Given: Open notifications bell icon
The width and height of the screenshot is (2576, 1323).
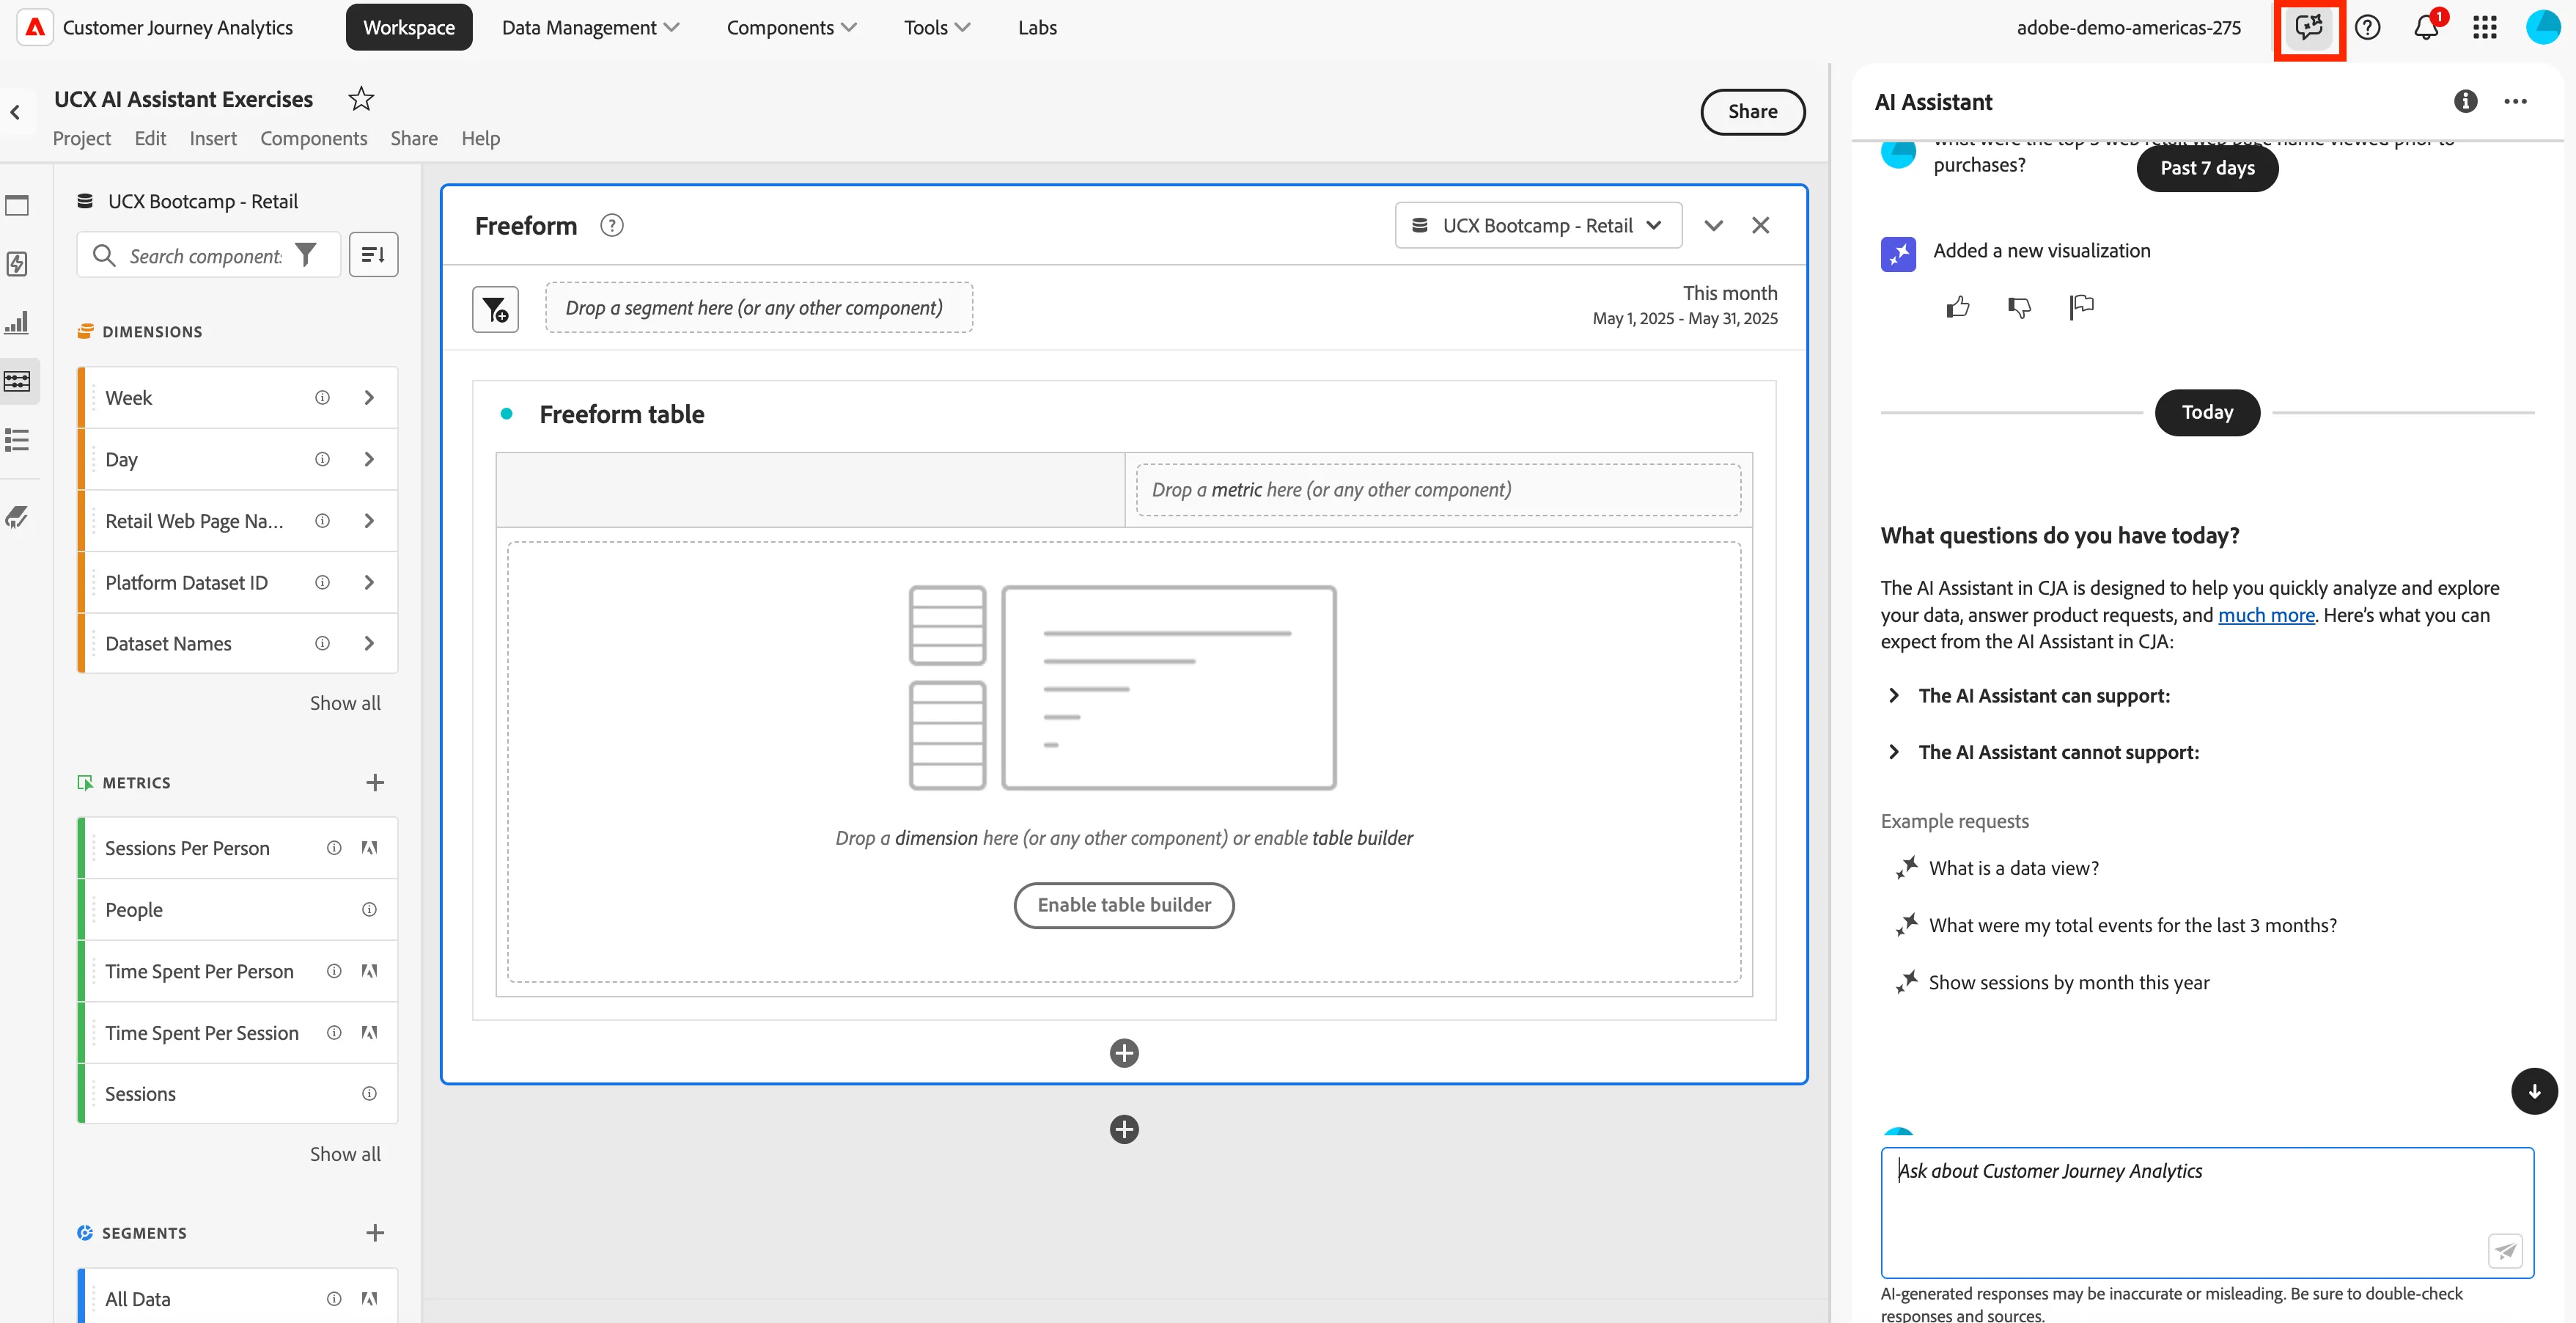Looking at the screenshot, I should tap(2426, 28).
